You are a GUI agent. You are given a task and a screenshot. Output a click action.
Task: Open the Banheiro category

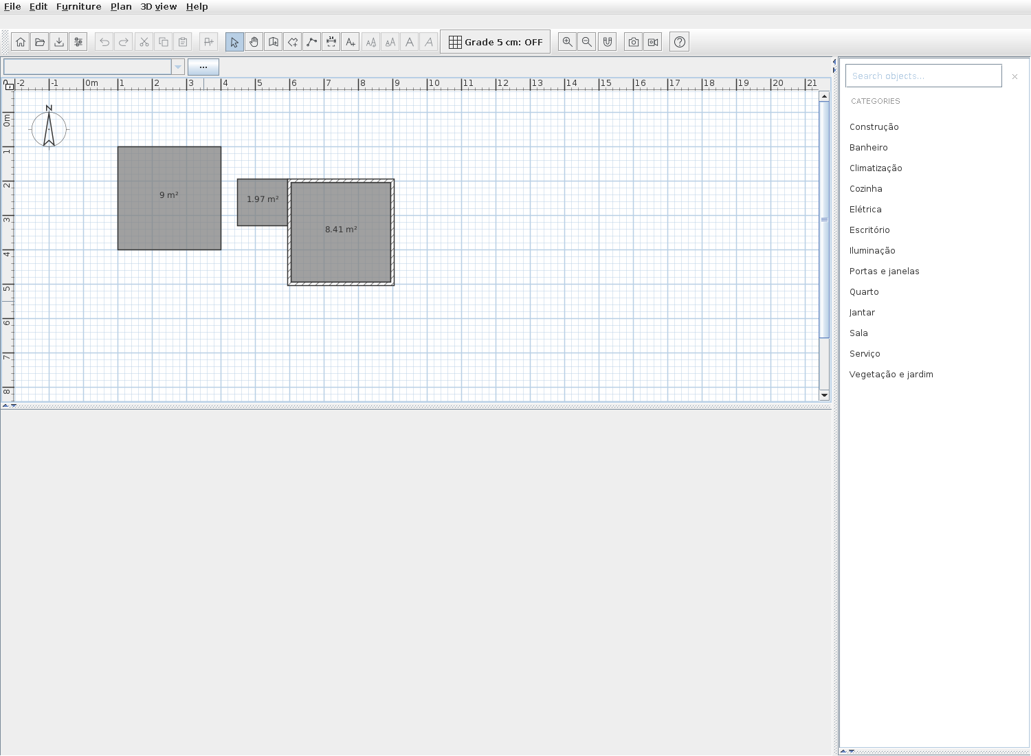coord(869,148)
